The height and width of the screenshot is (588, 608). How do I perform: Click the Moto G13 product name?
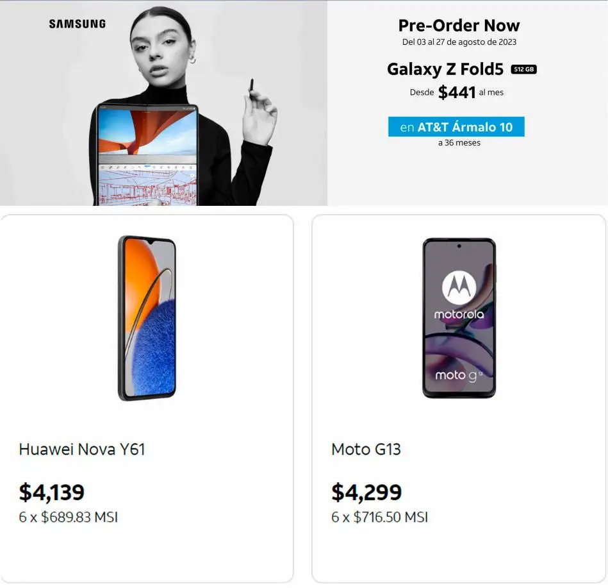366,449
